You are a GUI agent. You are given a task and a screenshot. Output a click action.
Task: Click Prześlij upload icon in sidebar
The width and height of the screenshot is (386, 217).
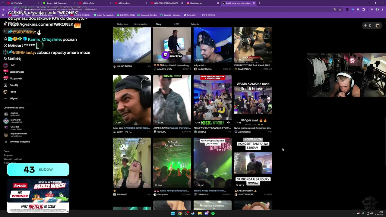pyautogui.click(x=5, y=85)
